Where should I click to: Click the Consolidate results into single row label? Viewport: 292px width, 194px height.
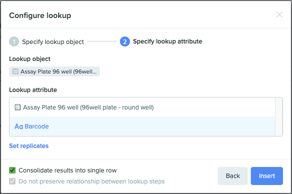point(68,170)
